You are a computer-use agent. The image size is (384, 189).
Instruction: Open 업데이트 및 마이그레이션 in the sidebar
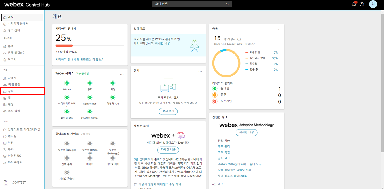pos(22,129)
